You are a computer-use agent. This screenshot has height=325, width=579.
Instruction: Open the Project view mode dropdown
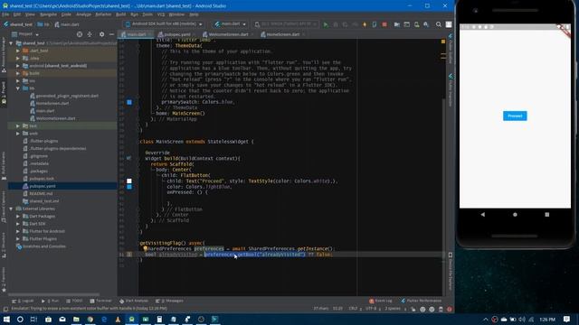tap(25, 34)
